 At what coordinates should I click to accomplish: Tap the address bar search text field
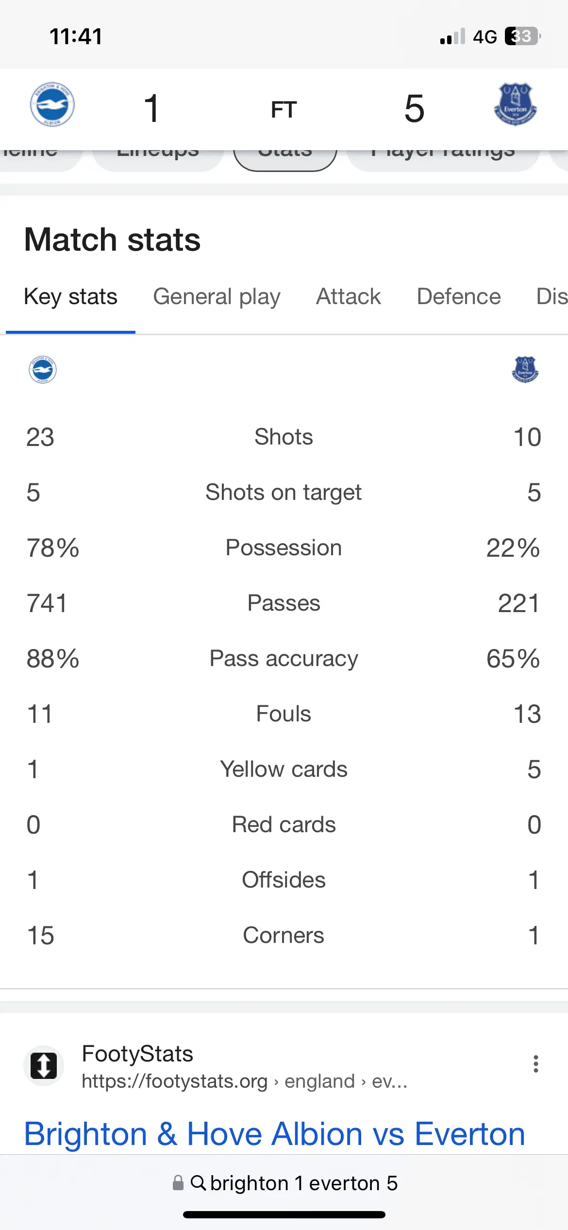coord(304,1183)
